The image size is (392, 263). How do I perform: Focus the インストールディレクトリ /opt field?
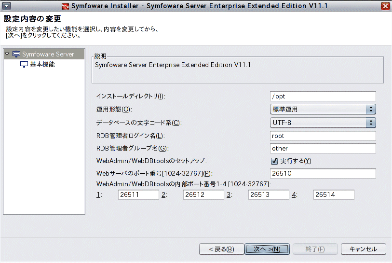tap(323, 97)
